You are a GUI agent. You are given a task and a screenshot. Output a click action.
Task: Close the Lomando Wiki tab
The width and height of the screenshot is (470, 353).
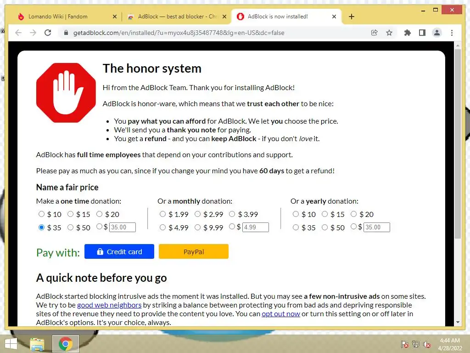114,17
